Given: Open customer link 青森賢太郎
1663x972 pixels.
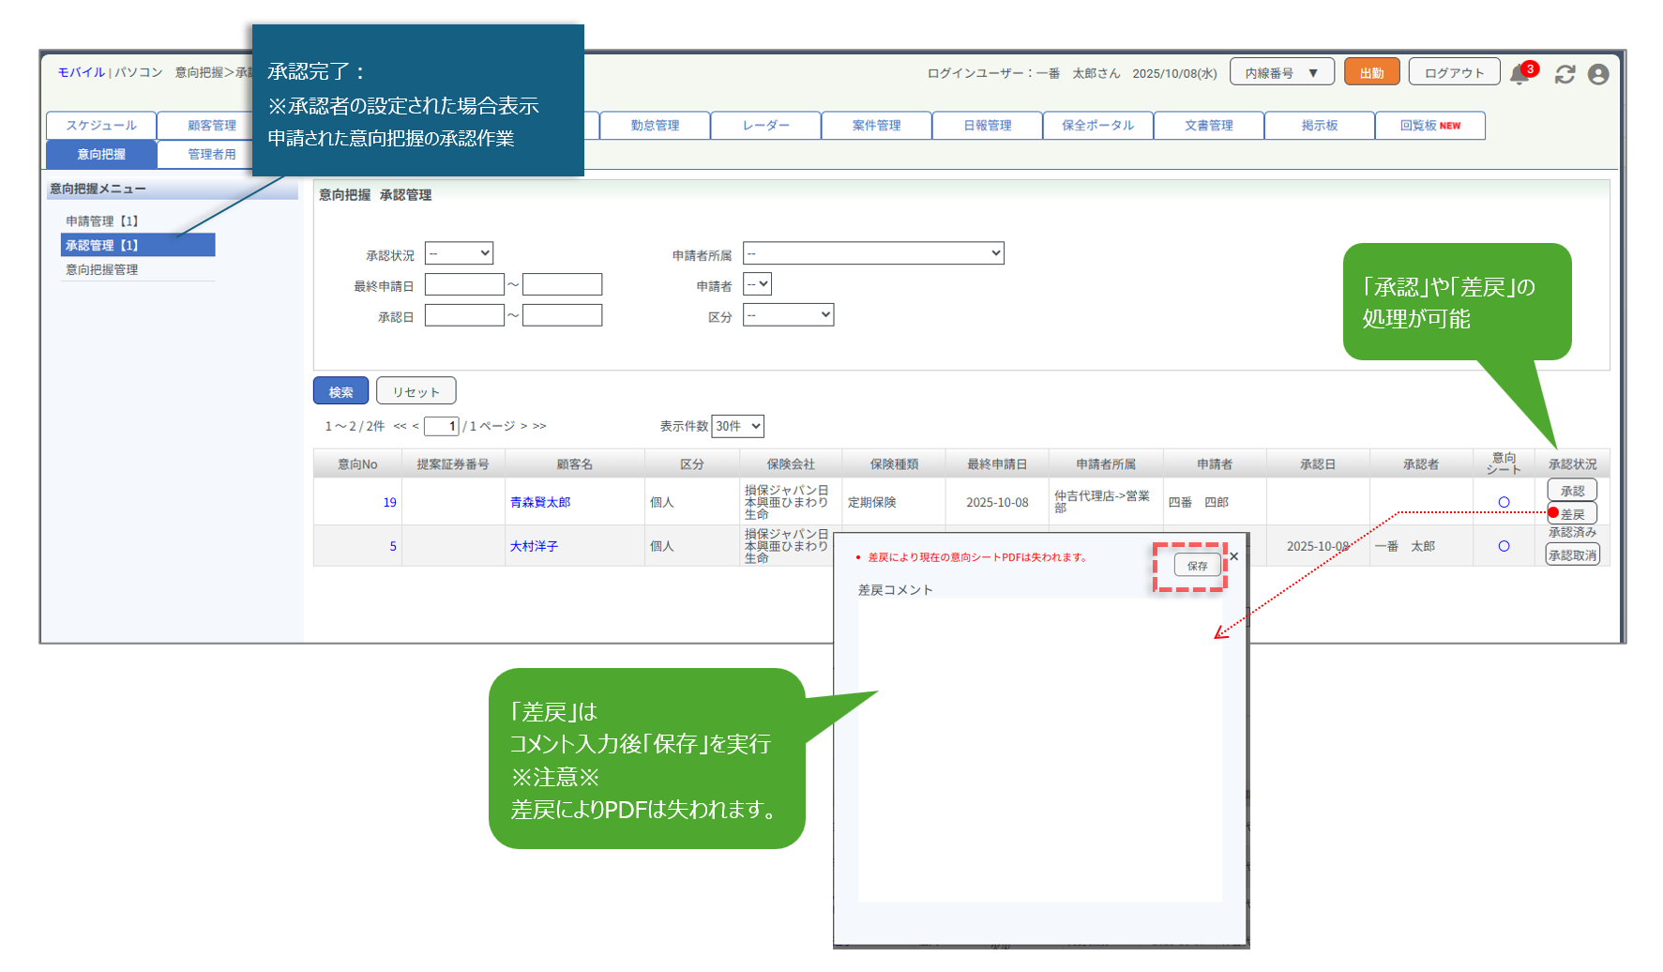Looking at the screenshot, I should click(540, 502).
